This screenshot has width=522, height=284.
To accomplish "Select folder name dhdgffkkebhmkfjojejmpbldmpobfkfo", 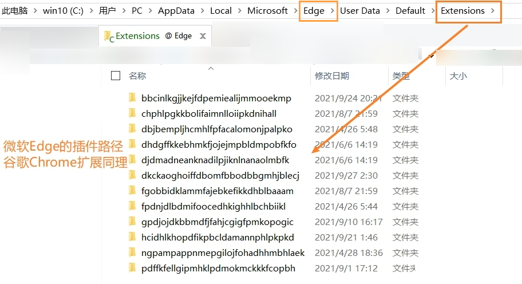I will click(219, 144).
